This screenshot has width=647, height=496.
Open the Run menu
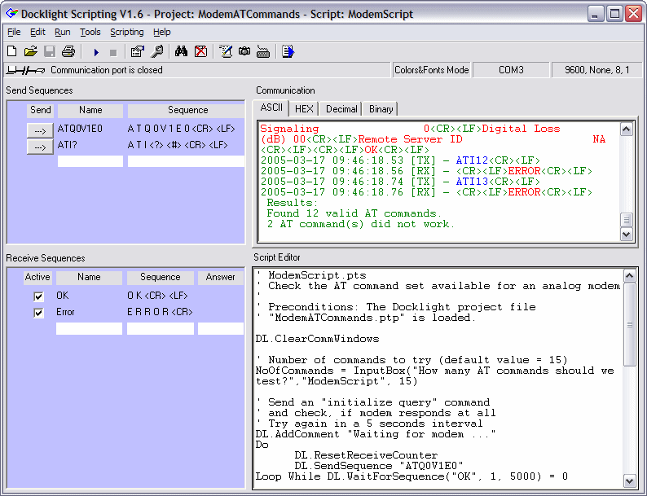pyautogui.click(x=62, y=32)
